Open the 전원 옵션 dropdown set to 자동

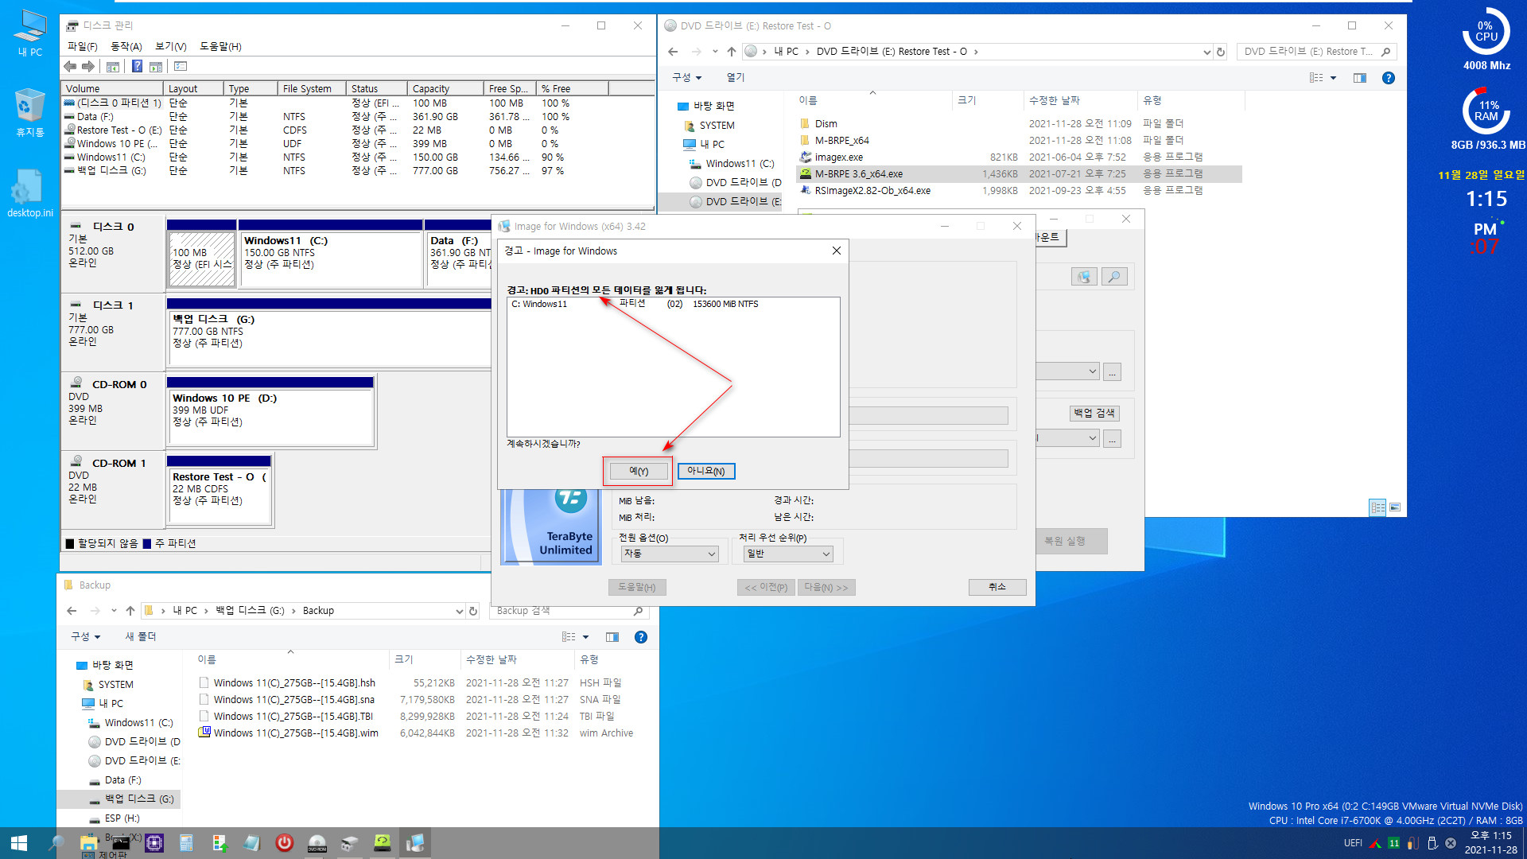tap(669, 554)
